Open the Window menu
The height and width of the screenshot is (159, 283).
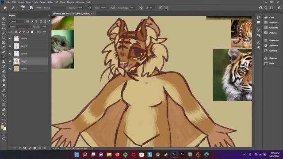(x=80, y=2)
